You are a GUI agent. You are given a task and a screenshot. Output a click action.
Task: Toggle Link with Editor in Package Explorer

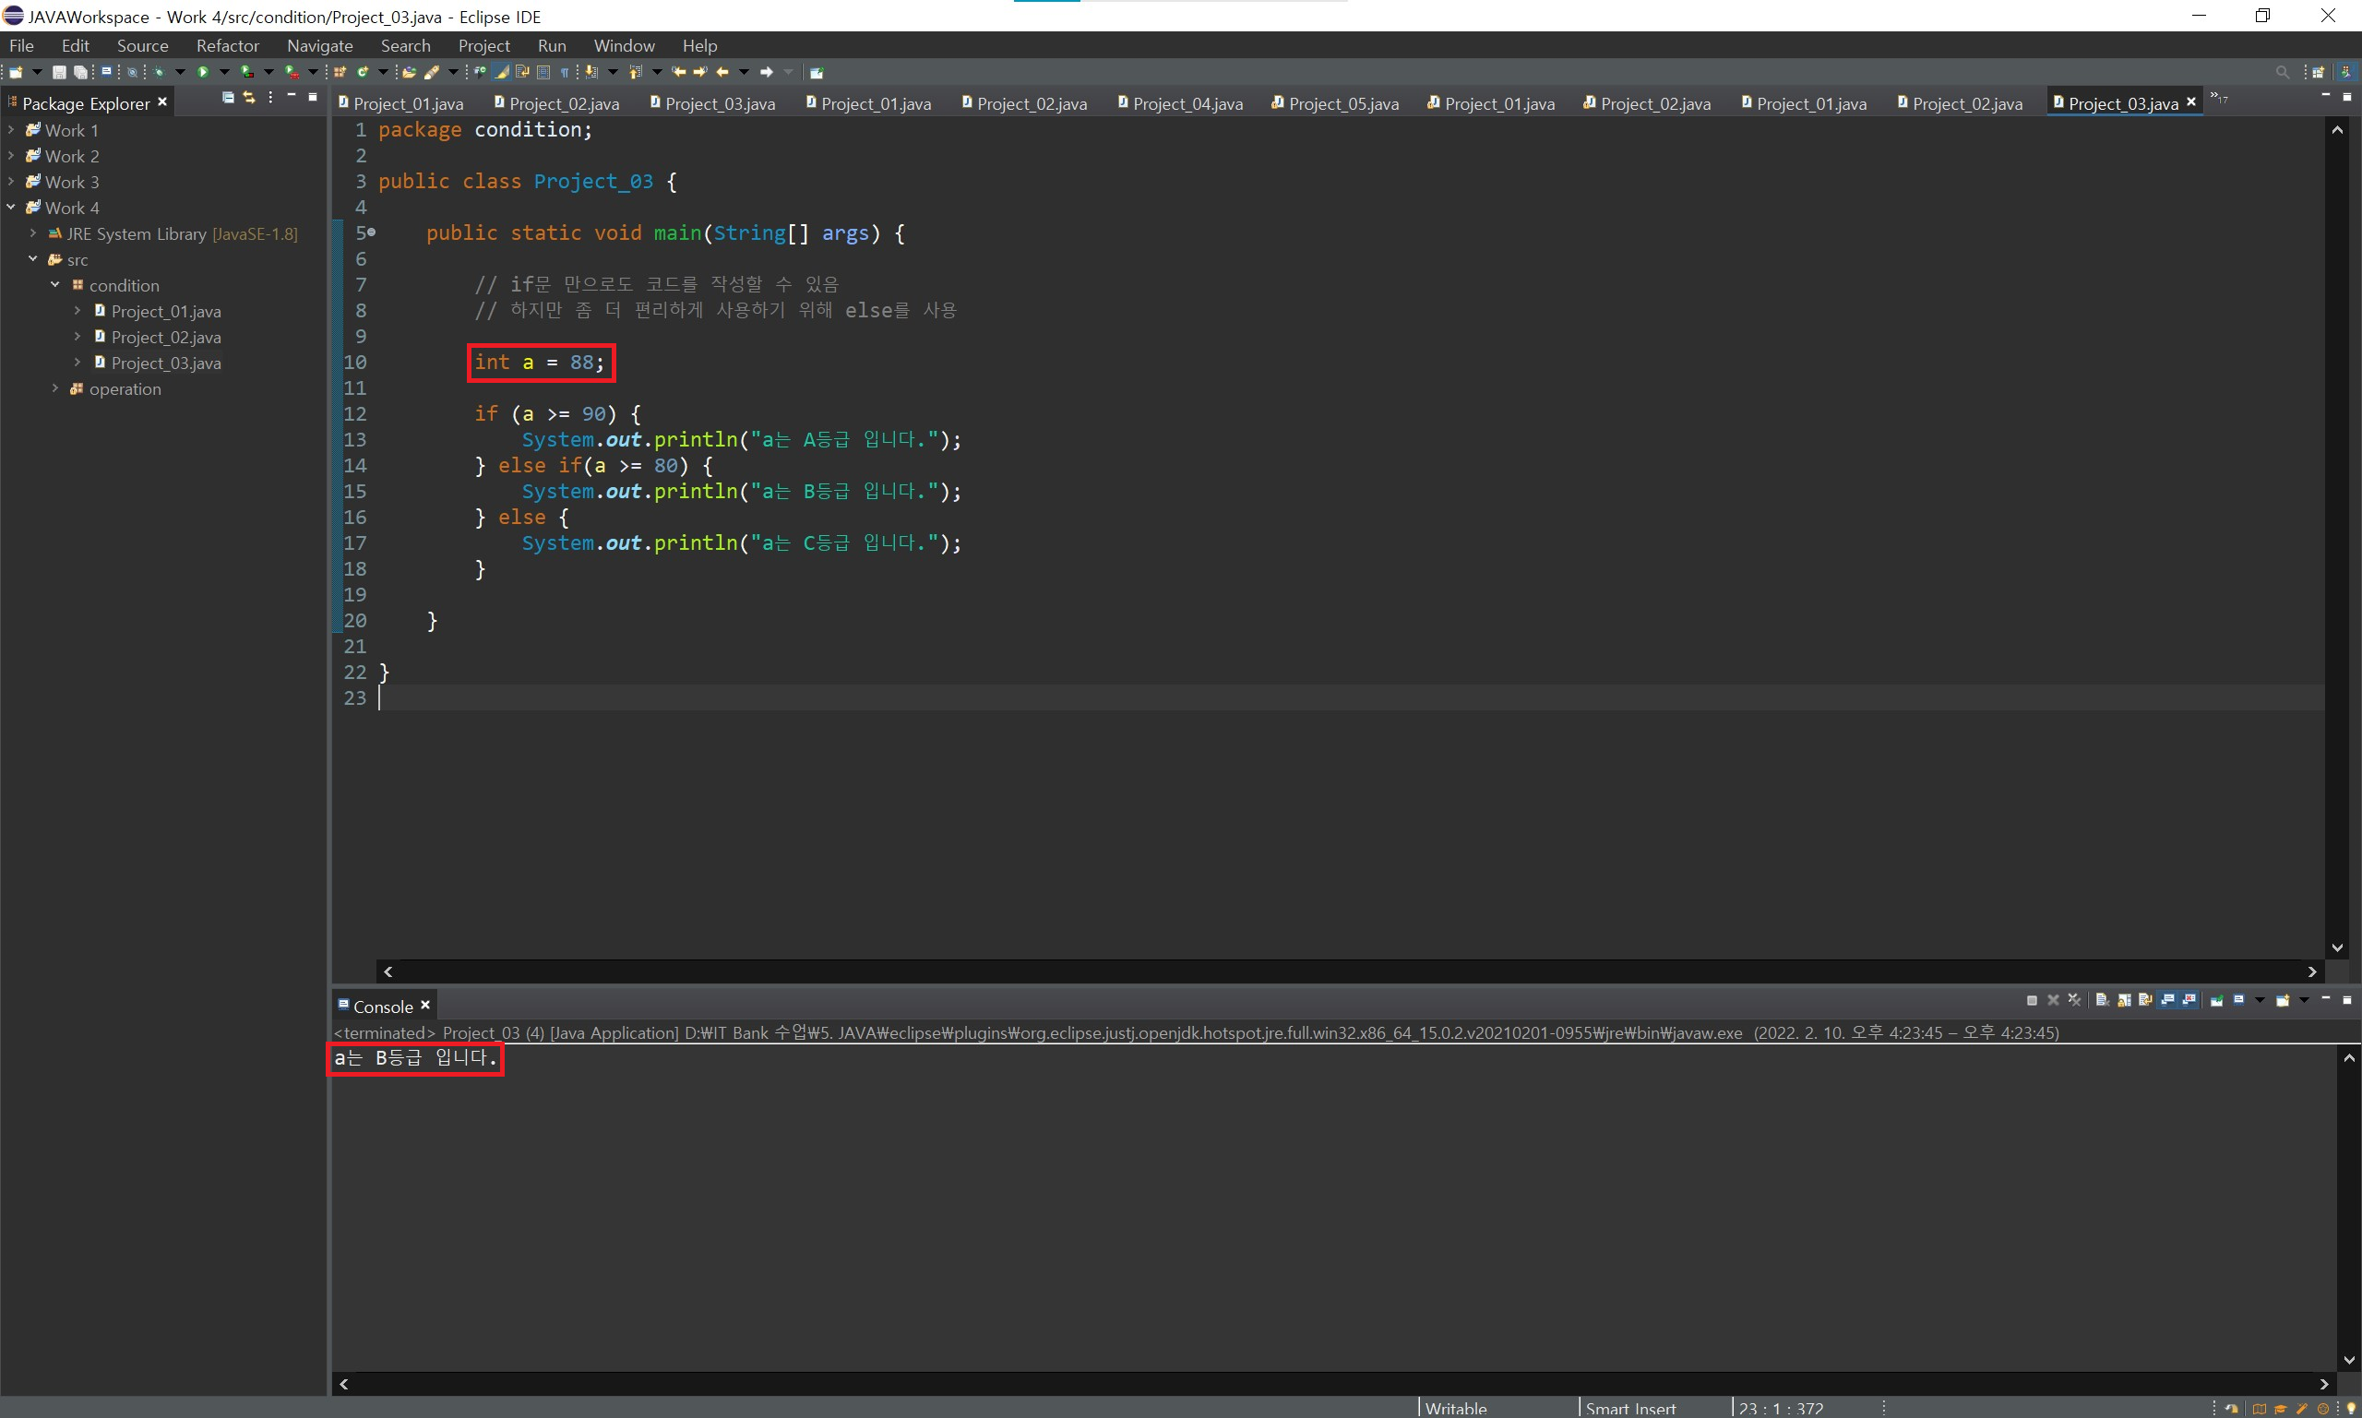click(249, 98)
